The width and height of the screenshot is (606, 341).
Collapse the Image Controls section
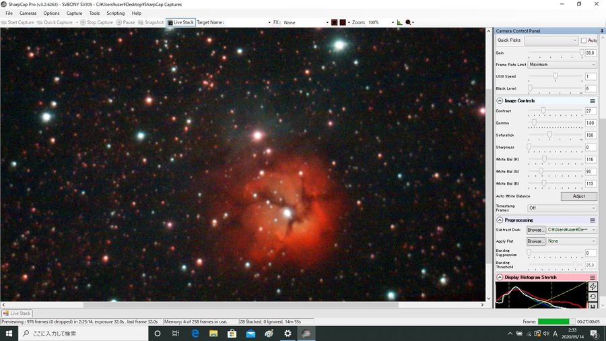[500, 100]
